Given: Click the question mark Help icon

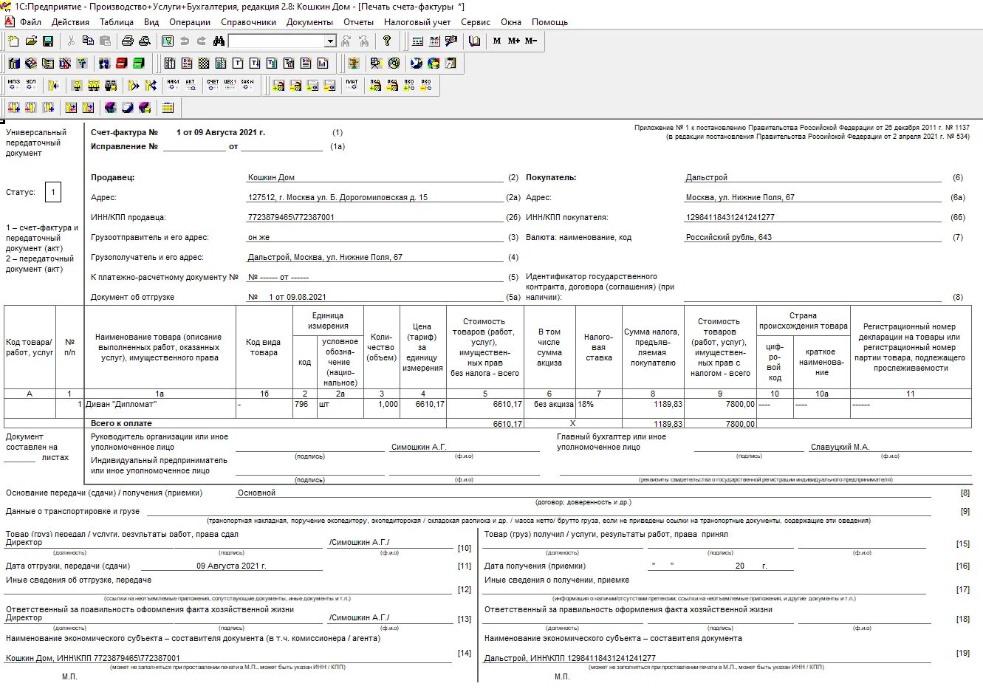Looking at the screenshot, I should [386, 41].
